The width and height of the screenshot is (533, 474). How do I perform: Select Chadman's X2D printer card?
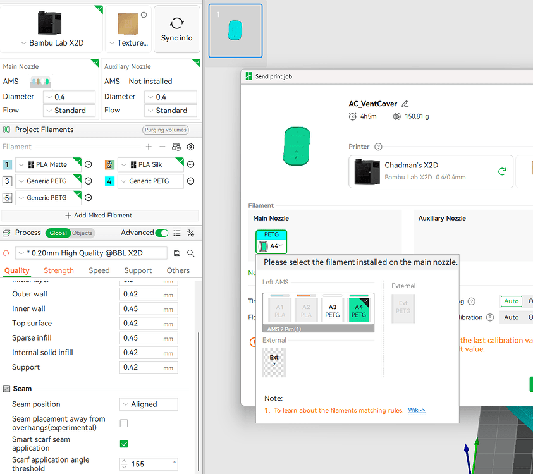(431, 172)
